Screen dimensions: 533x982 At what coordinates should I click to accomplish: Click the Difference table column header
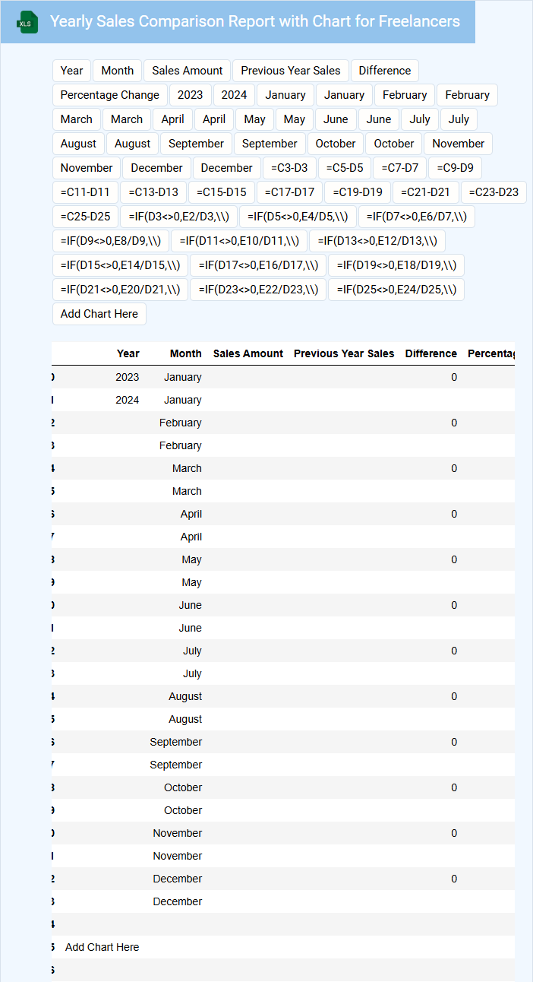(431, 353)
